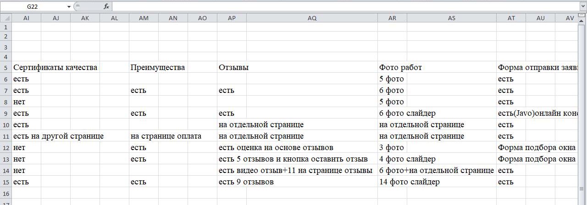Expand the formula bar with chevron
This screenshot has width=587, height=205.
click(x=583, y=6)
